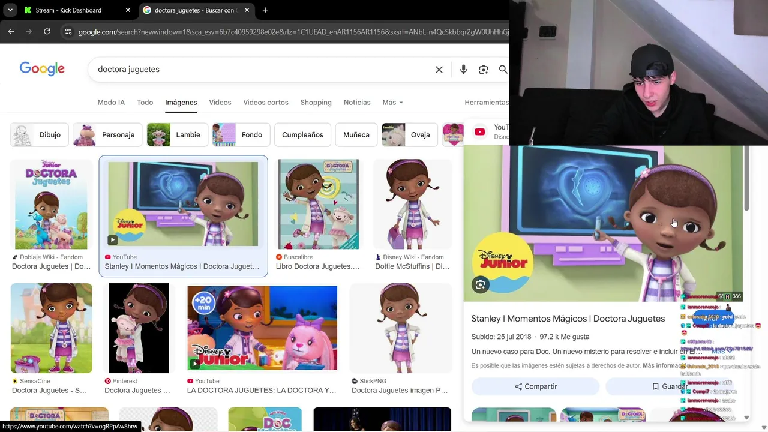Screen dimensions: 768x432
Task: Switch to the Todo results tab
Action: coord(145,103)
